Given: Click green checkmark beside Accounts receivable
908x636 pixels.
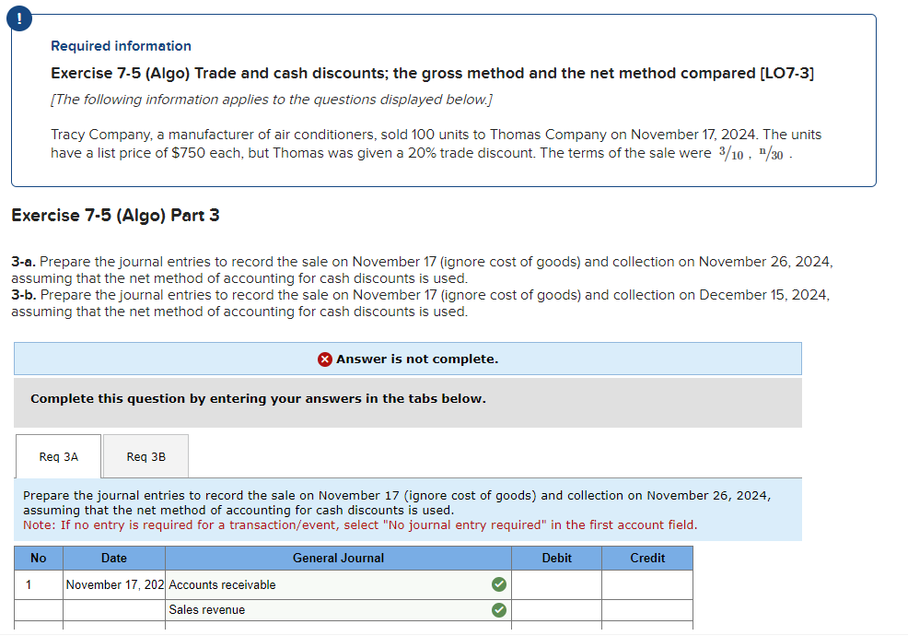Looking at the screenshot, I should 498,584.
